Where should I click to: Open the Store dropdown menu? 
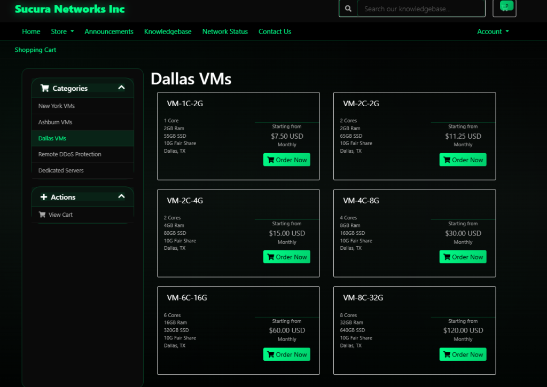pyautogui.click(x=62, y=31)
